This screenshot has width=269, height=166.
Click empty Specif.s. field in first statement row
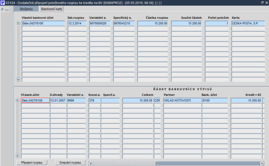pyautogui.click(x=110, y=101)
